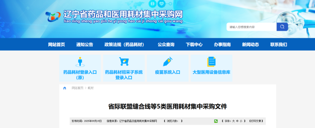315x128 pixels.
Task: Click the home icon in breadcrumb
Action: (65, 88)
